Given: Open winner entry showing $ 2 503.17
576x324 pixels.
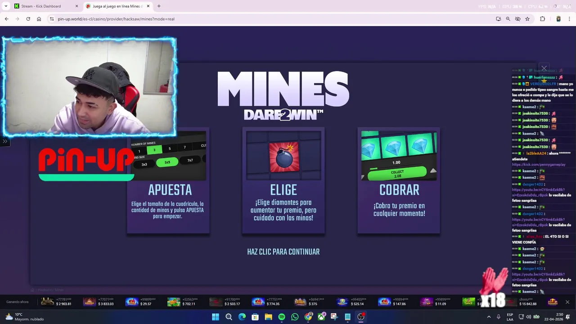Looking at the screenshot, I should click(x=225, y=302).
